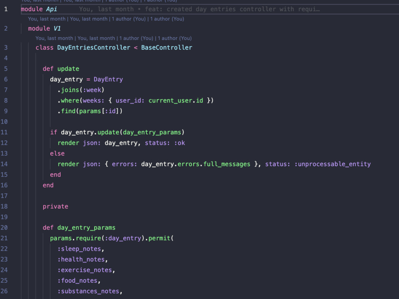Click the class name 'DayEntriesController'
Image resolution: width=399 pixels, height=299 pixels.
tap(94, 47)
